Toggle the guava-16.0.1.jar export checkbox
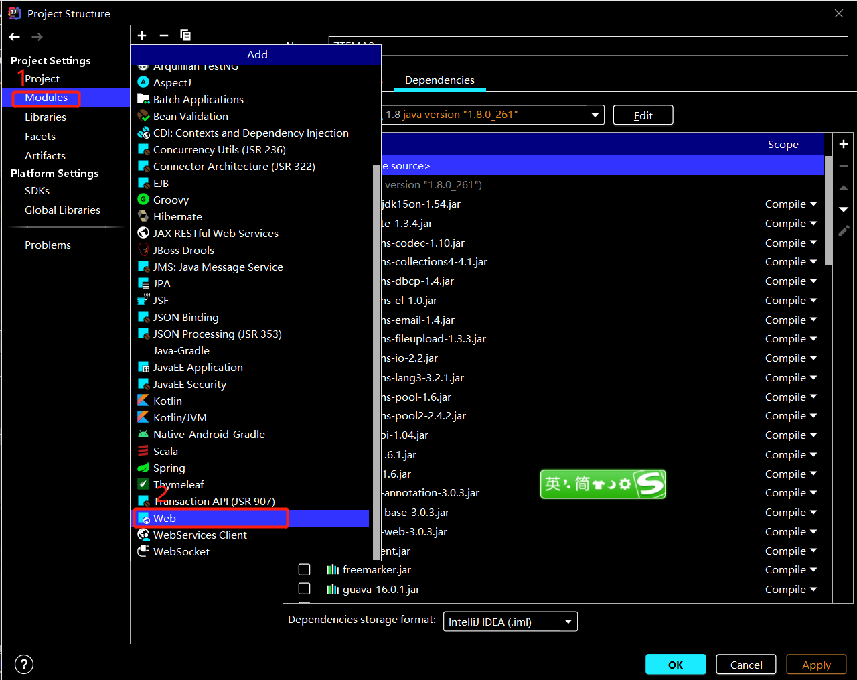Viewport: 857px width, 680px height. click(304, 589)
